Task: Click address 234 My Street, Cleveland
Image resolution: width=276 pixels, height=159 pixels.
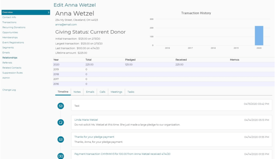Action: tap(77, 20)
